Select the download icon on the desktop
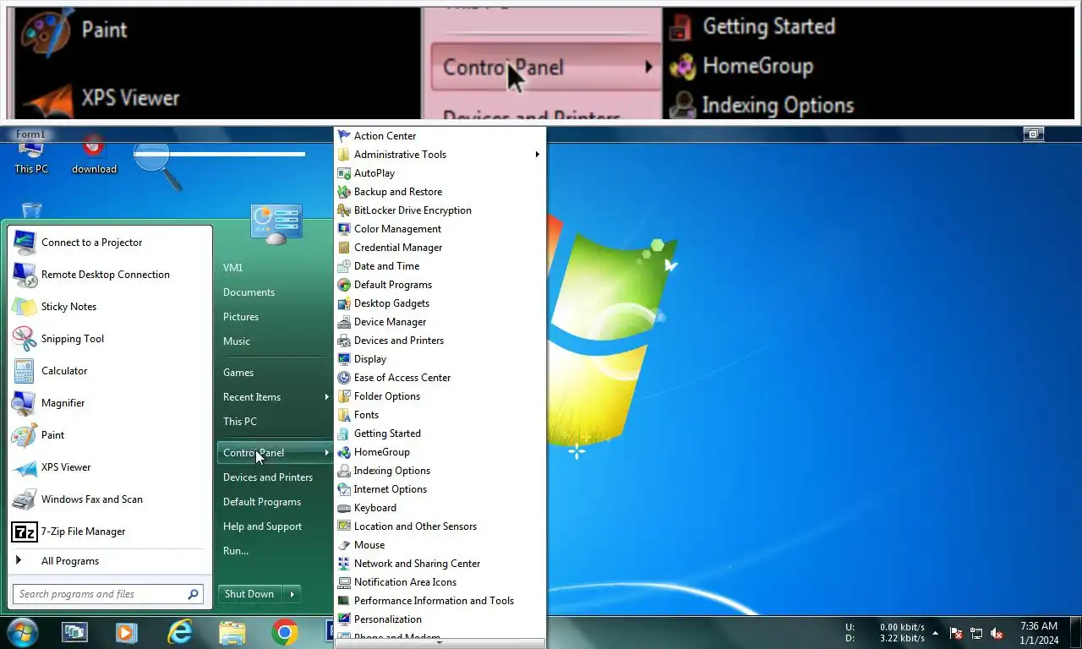1082x649 pixels. (94, 155)
